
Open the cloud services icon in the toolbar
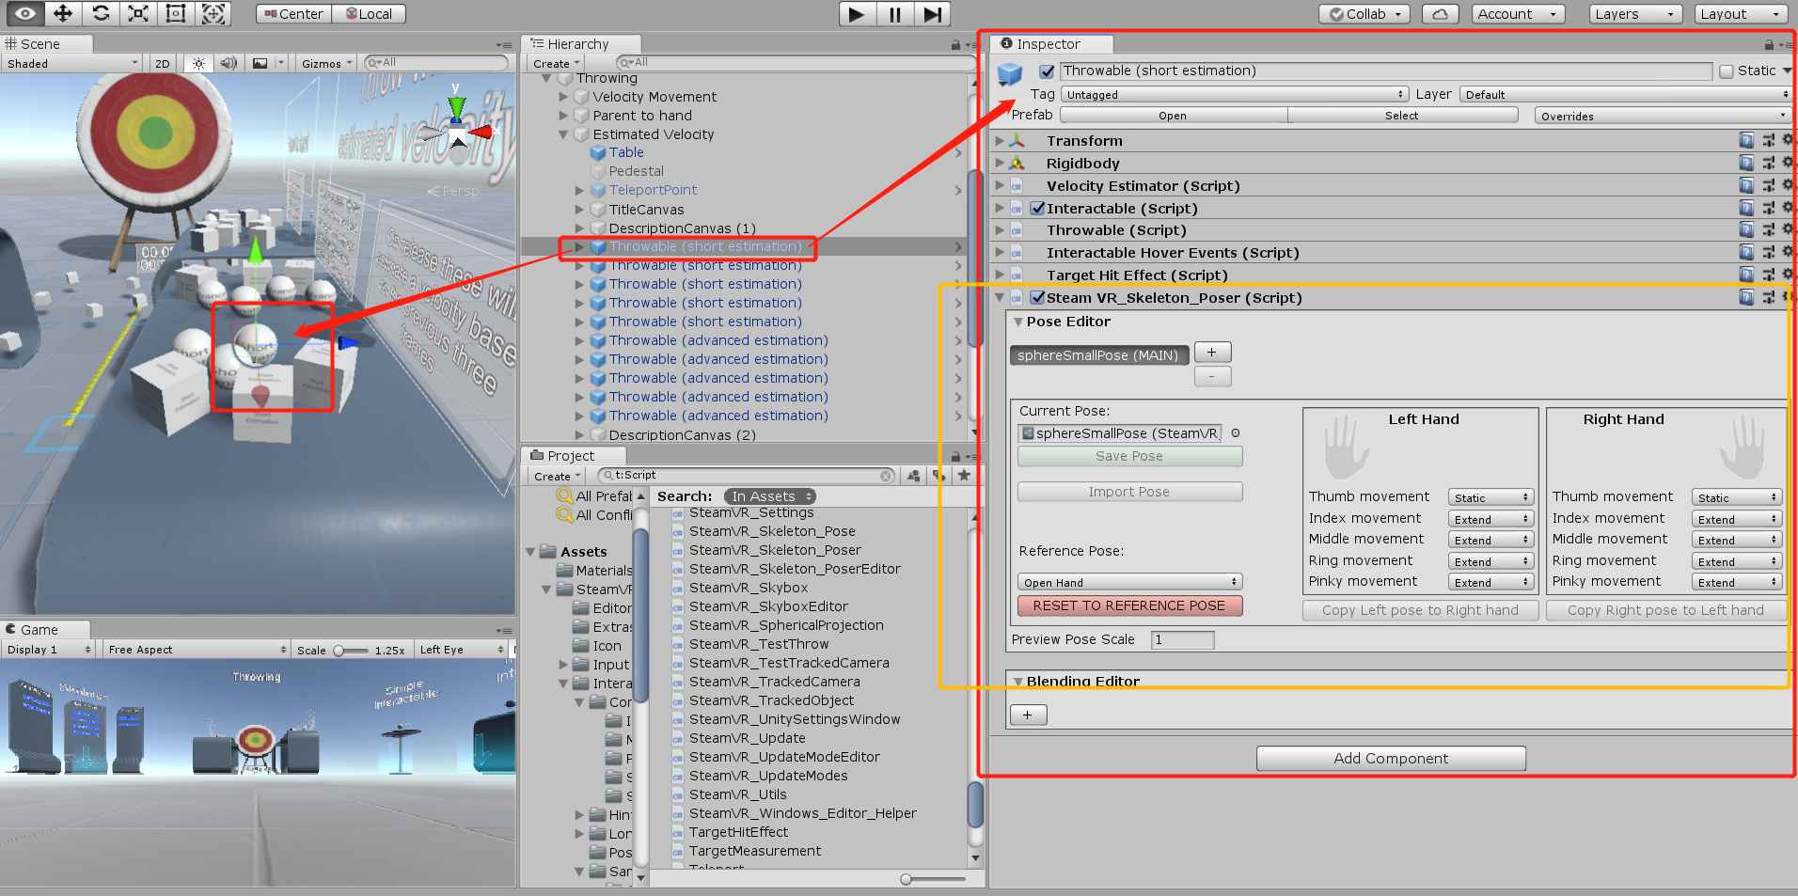tap(1439, 13)
